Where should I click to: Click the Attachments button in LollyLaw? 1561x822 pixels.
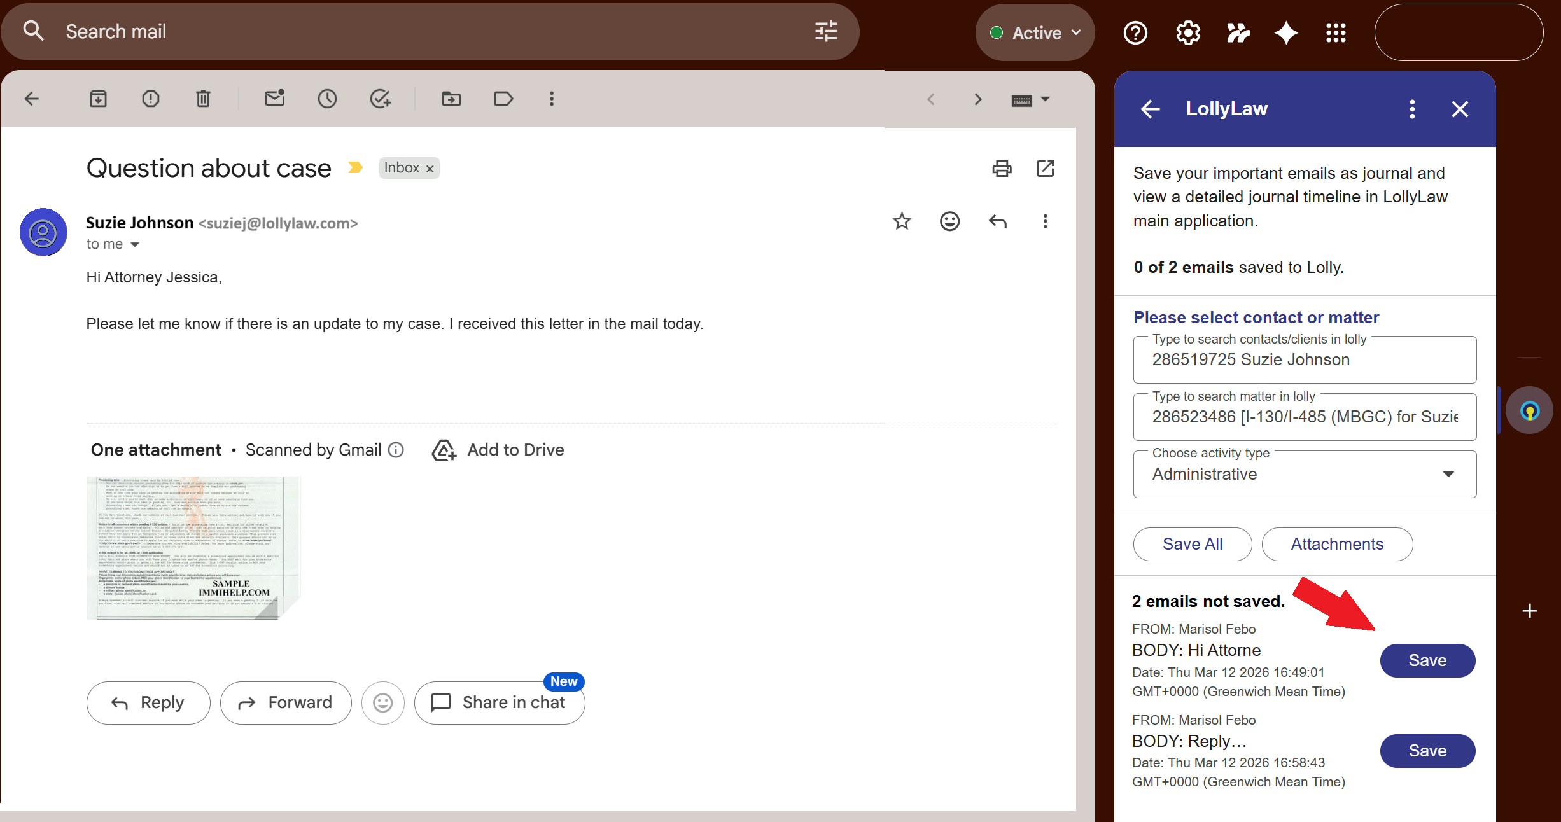click(x=1337, y=544)
